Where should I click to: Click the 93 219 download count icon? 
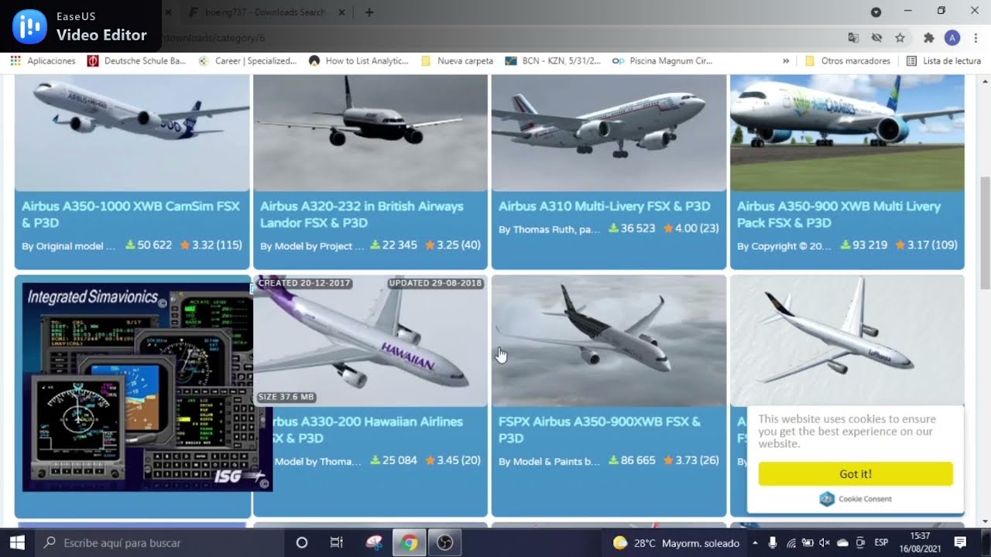pos(845,245)
